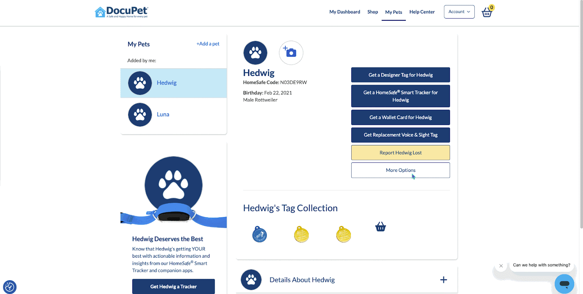Click Get Replacement Voice & Sight Tag
Screen dimensions: 583x294
[400, 135]
